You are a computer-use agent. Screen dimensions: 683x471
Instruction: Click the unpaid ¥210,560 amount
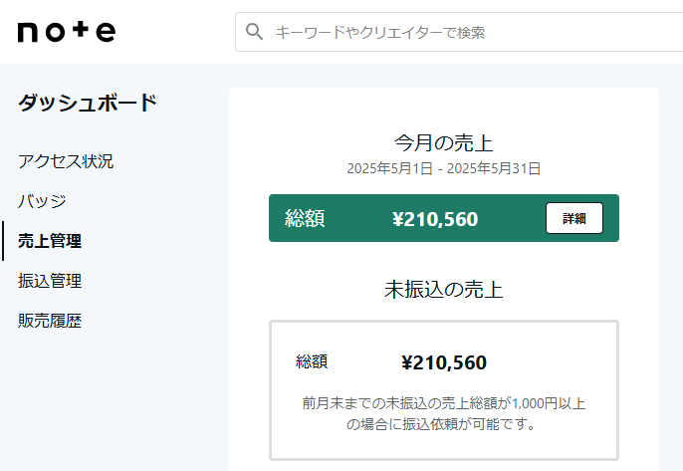point(444,362)
